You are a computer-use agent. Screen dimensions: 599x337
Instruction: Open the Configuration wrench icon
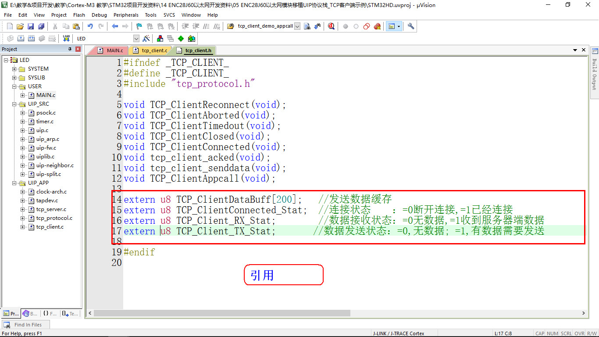(411, 26)
